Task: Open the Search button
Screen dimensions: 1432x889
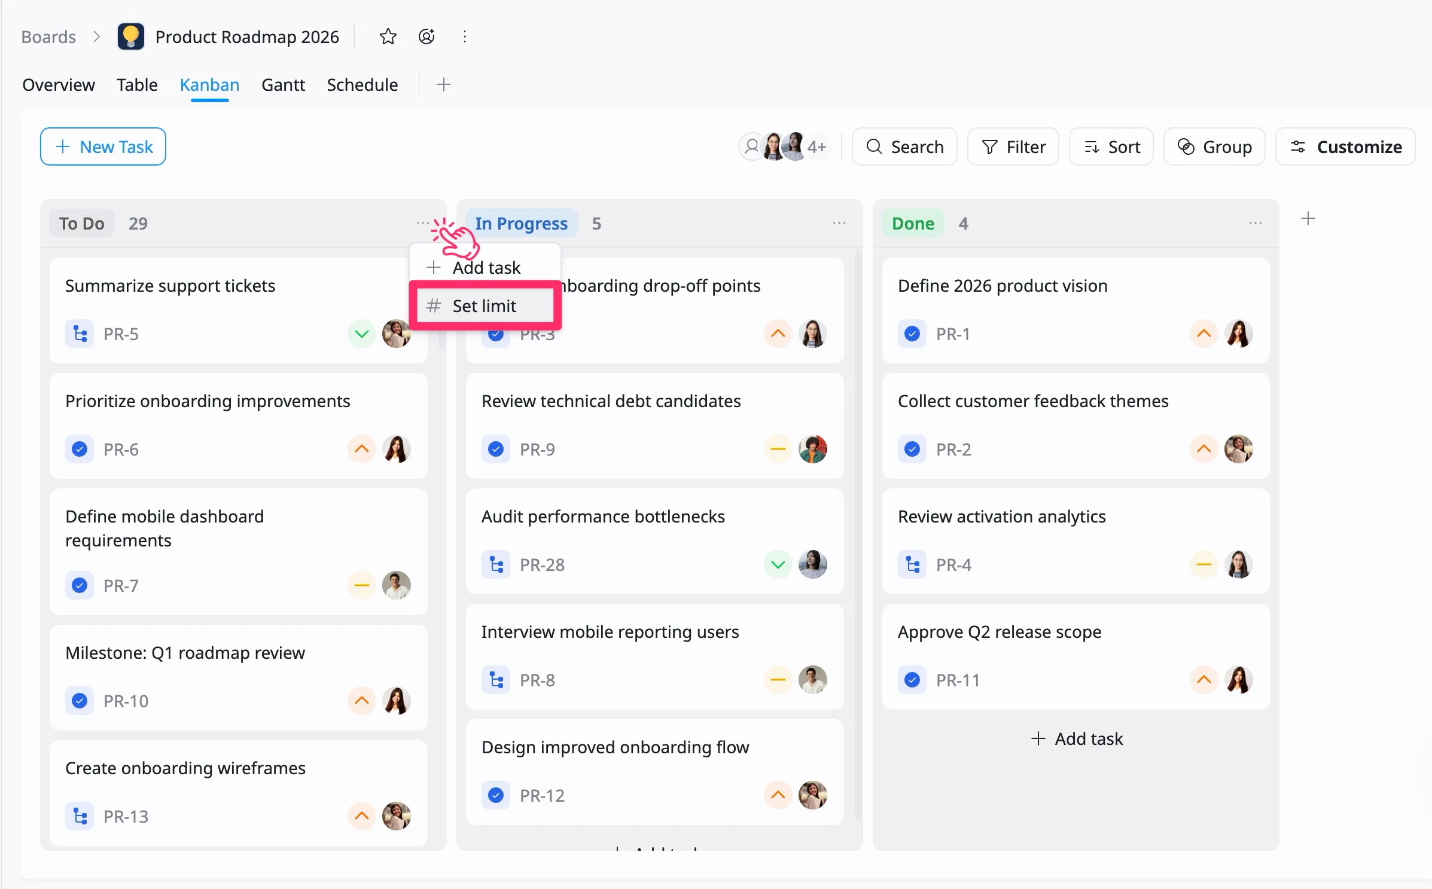Action: 904,146
